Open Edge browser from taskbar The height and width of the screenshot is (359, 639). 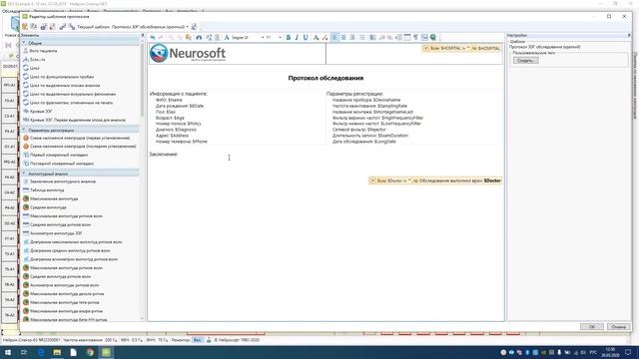pyautogui.click(x=41, y=352)
